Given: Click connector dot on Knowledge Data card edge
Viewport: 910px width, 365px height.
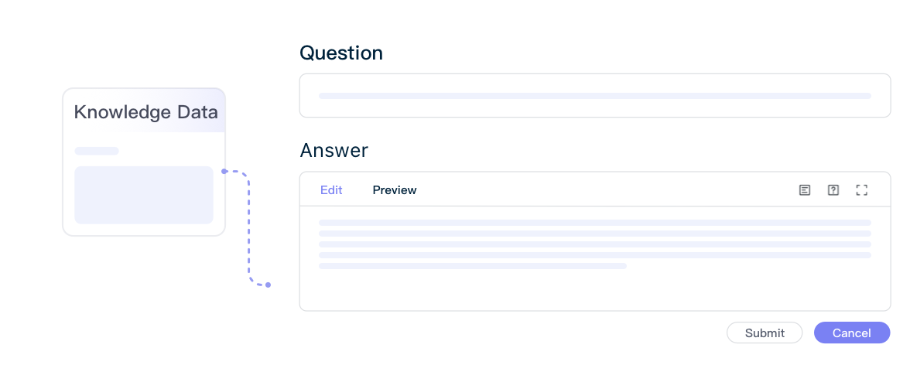Looking at the screenshot, I should (x=224, y=171).
